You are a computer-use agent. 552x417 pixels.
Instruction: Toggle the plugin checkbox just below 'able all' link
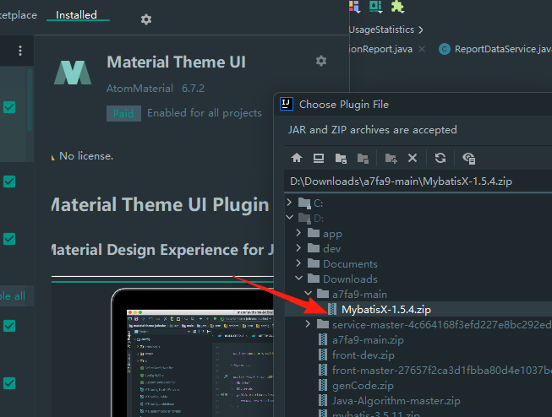coord(9,326)
